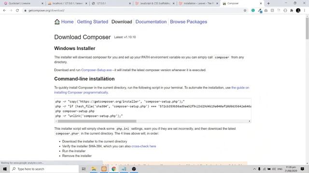Close the Quickstart Livewire tab
This screenshot has height=173, width=309.
42,3
